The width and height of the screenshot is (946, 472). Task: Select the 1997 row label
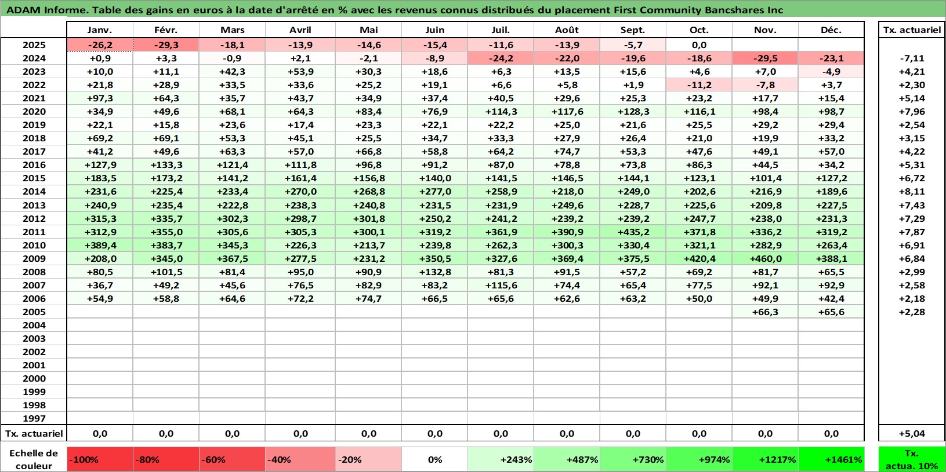click(x=34, y=419)
